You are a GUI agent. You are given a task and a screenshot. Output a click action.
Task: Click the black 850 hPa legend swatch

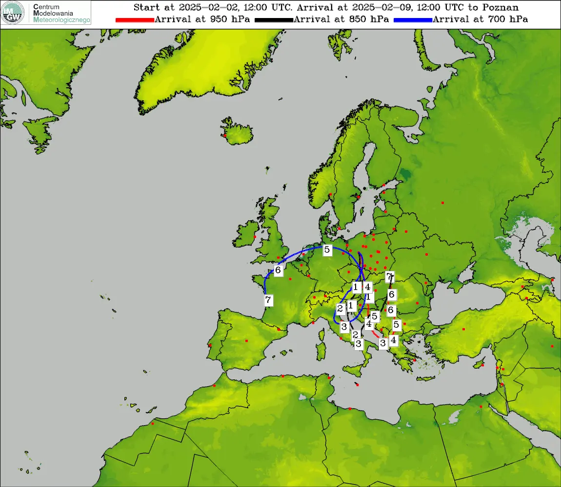pos(274,20)
